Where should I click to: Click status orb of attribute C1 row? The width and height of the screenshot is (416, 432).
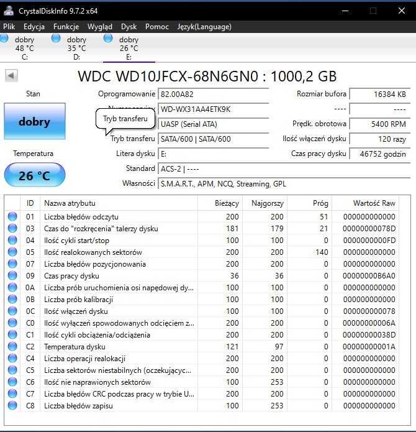pyautogui.click(x=12, y=334)
